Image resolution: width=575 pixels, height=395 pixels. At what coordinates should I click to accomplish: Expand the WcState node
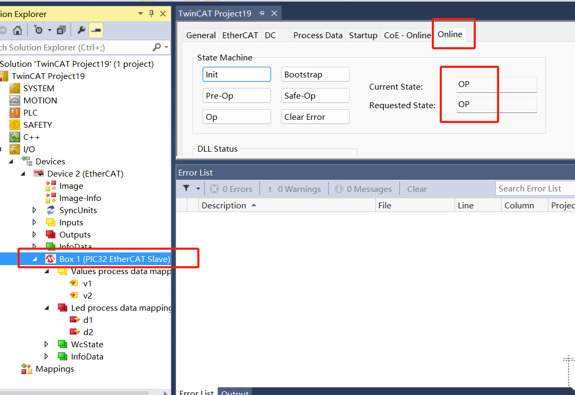[46, 345]
